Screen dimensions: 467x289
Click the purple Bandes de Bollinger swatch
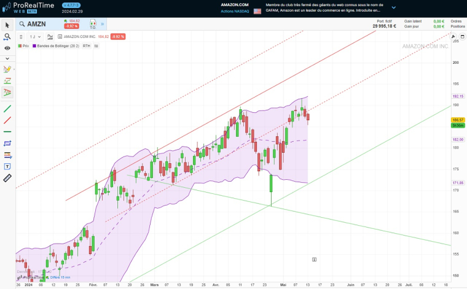[35, 45]
